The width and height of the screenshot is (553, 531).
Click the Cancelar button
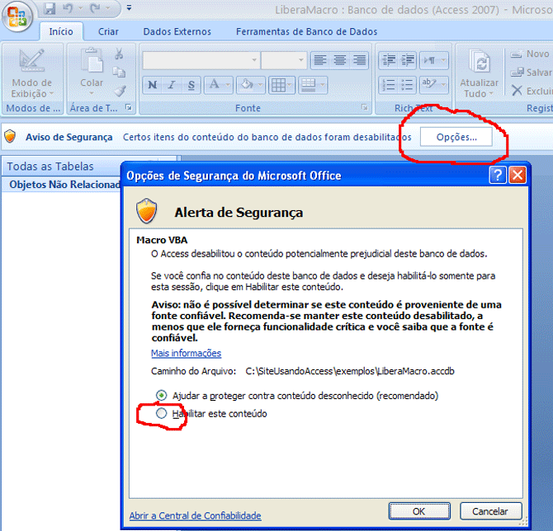(x=490, y=511)
